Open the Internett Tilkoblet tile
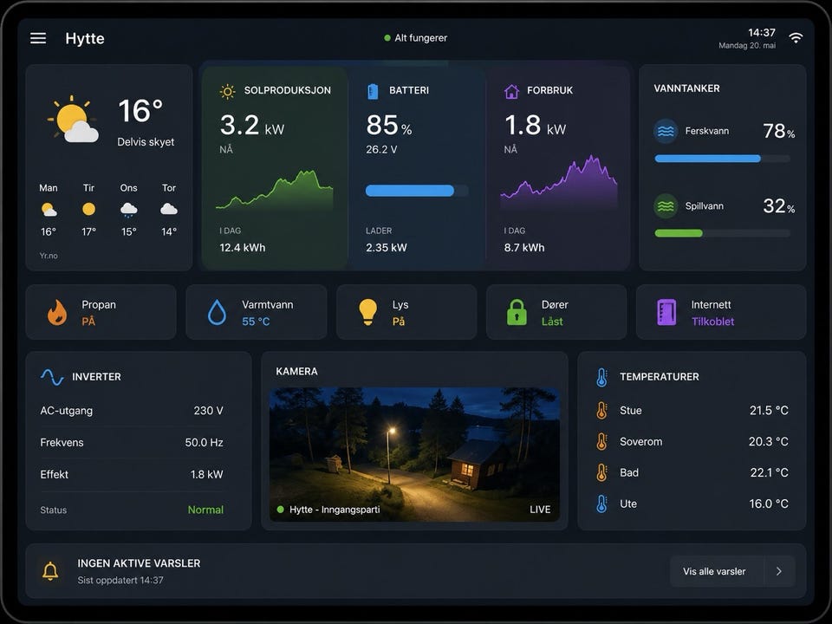Image resolution: width=832 pixels, height=624 pixels. pos(721,312)
